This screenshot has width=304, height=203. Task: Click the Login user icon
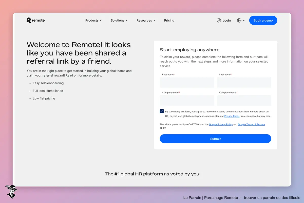(219, 20)
